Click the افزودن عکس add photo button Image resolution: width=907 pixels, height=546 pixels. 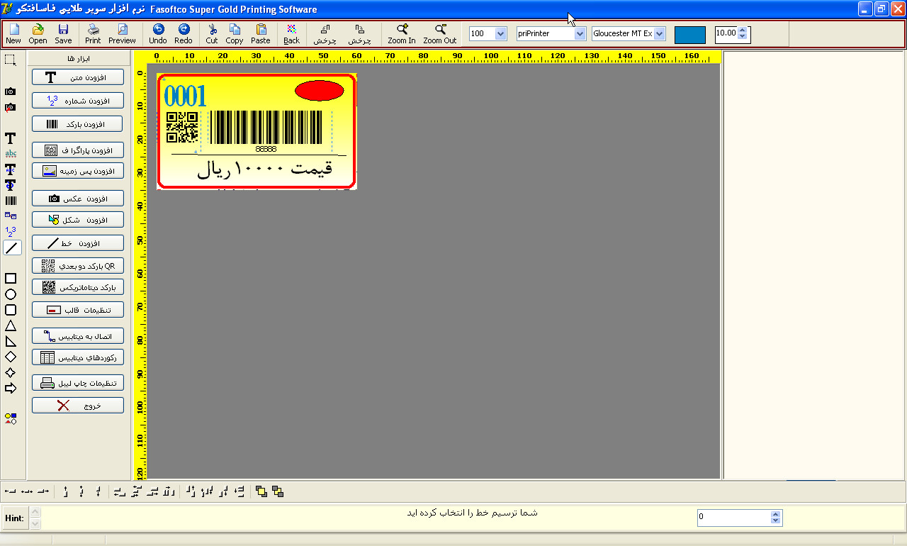pos(78,199)
